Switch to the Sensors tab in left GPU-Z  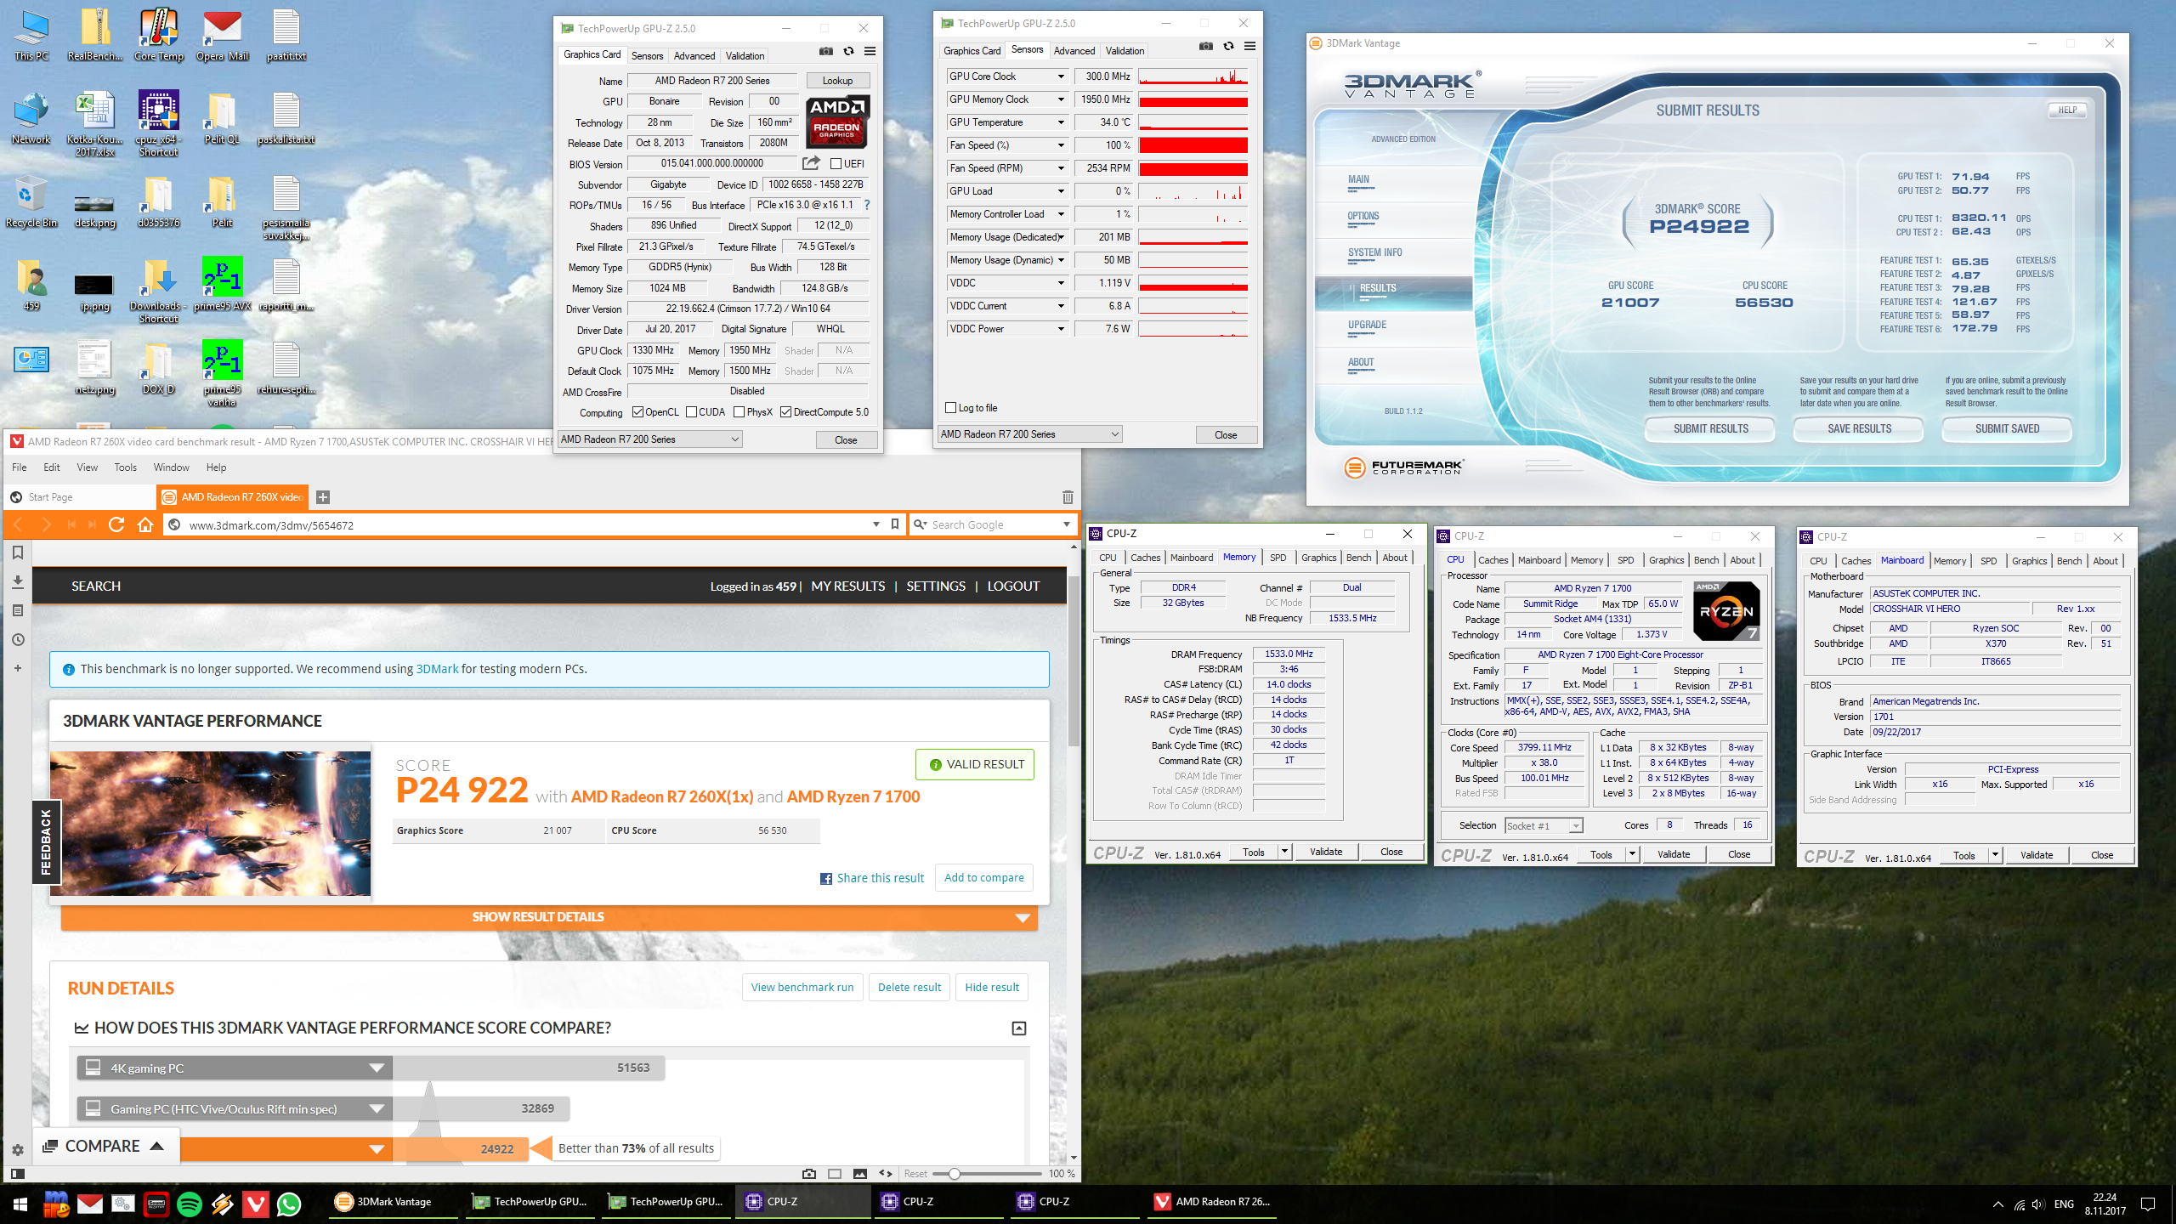pyautogui.click(x=648, y=56)
